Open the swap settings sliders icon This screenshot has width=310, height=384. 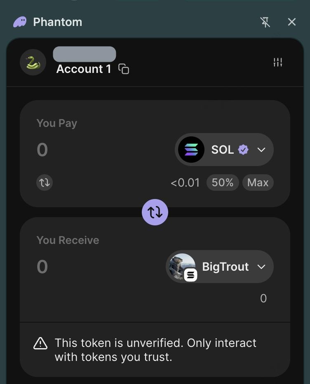[278, 62]
